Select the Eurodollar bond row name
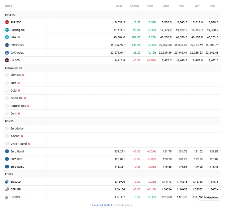This screenshot has height=211, width=230. pyautogui.click(x=17, y=128)
